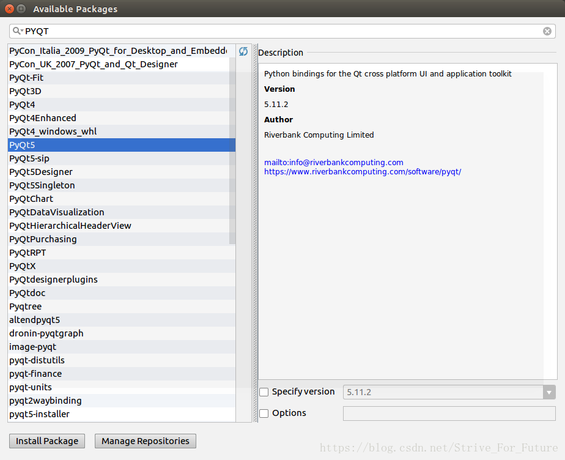Screen dimensions: 565x460
Task: Select the PyQt3D package
Action: (122, 91)
